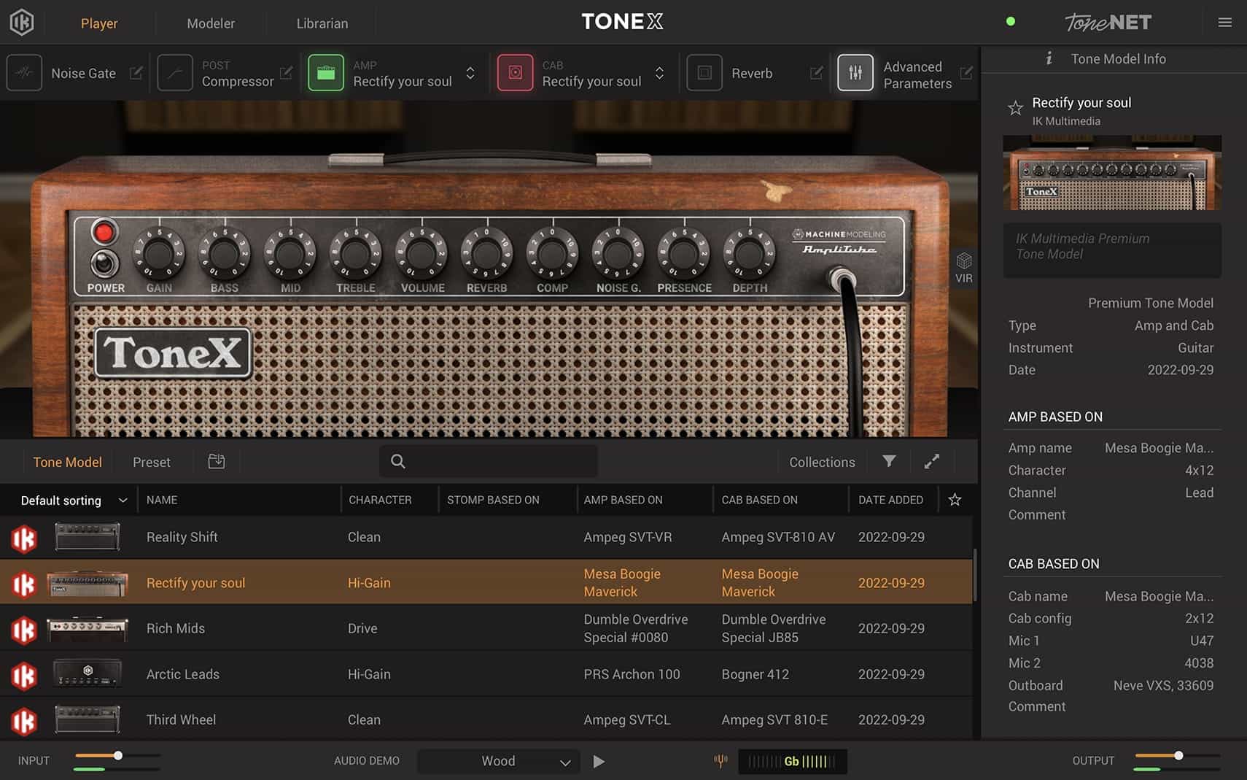This screenshot has width=1247, height=780.
Task: Select the Preset browser tab
Action: (152, 462)
